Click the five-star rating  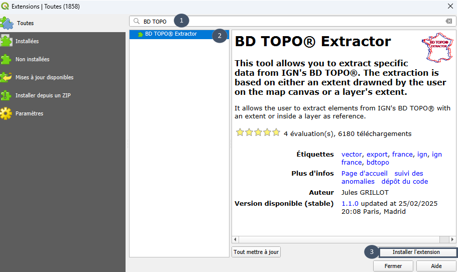coord(258,132)
